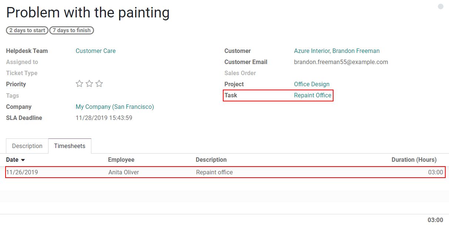The height and width of the screenshot is (228, 449).
Task: Click the ticket title 'Problem with the painting'
Action: click(x=88, y=13)
